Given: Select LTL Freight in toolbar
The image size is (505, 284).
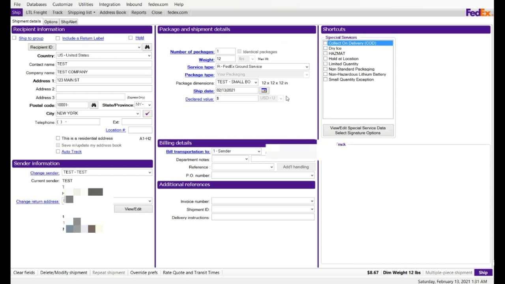Looking at the screenshot, I should [x=36, y=13].
